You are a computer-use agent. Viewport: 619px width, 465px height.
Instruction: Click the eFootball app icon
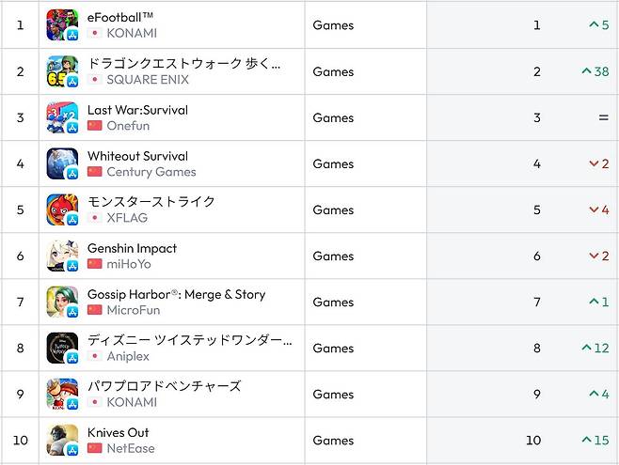(x=61, y=25)
